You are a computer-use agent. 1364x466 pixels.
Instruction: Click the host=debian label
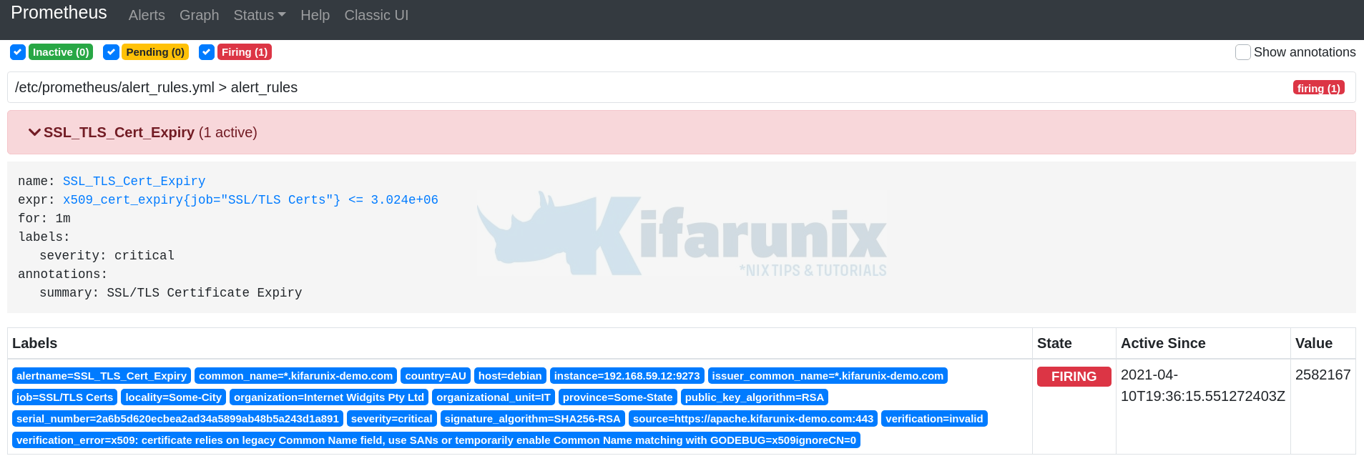coord(510,376)
